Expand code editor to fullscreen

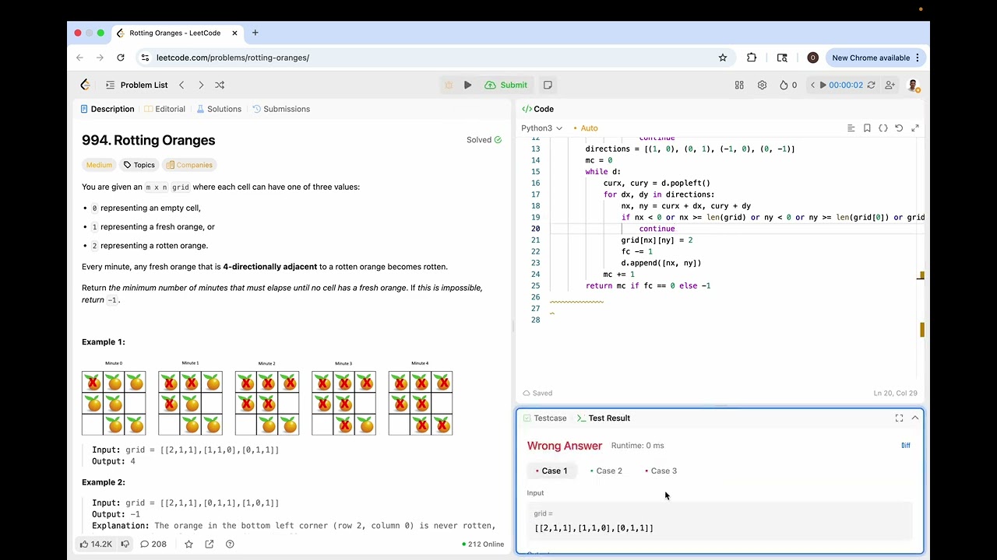[x=915, y=128]
